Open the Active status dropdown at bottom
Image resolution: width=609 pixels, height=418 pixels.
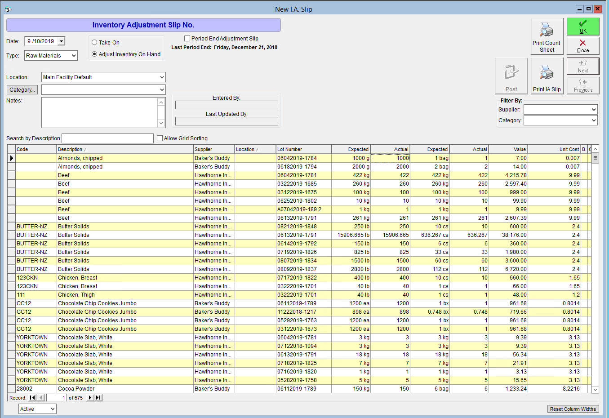53,409
